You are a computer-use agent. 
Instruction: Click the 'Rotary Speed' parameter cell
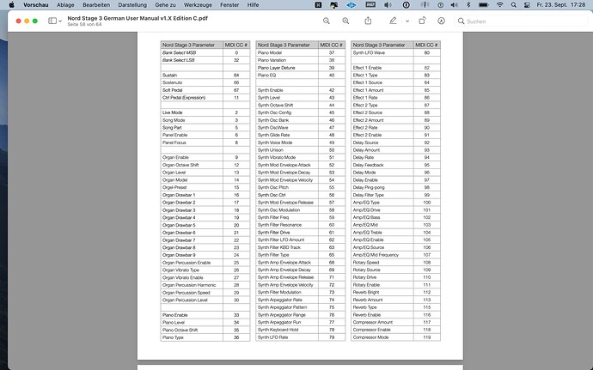[382, 263]
